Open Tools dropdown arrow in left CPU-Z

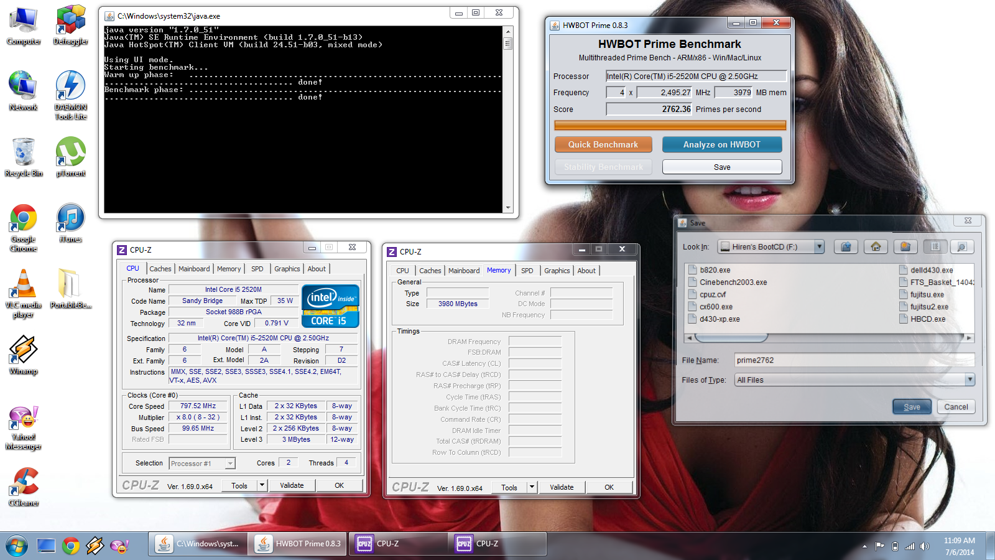(262, 485)
